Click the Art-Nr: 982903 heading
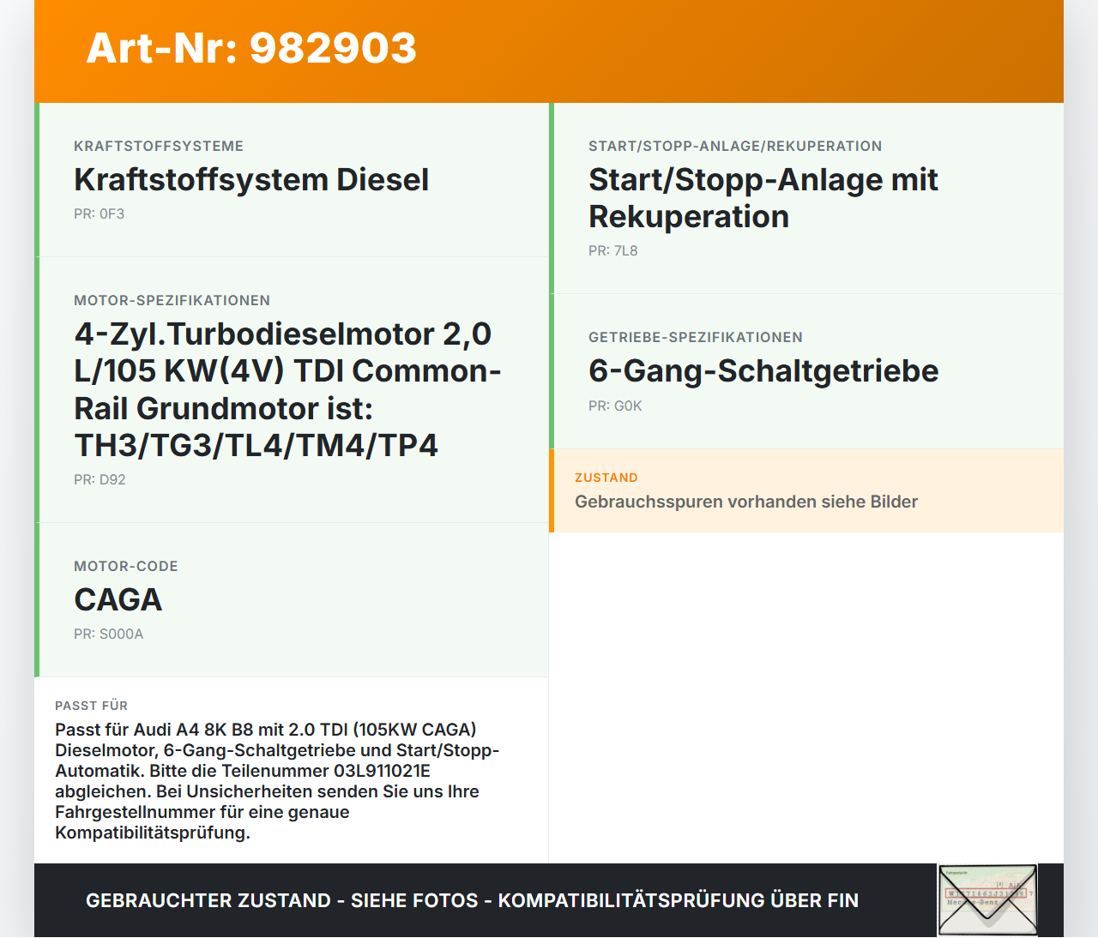1098x938 pixels. pos(250,49)
